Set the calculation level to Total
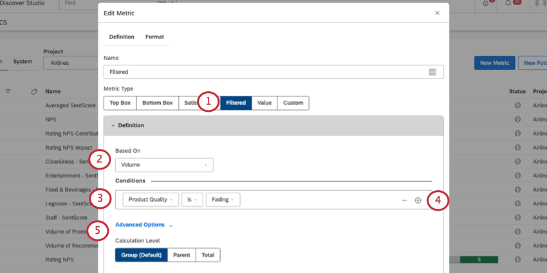547x273 pixels. [x=208, y=255]
